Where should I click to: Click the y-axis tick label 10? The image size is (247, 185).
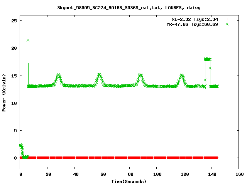[14, 103]
